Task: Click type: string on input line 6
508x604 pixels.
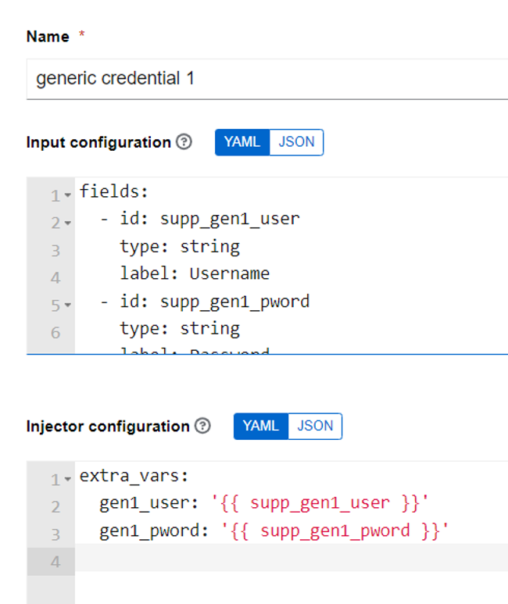Action: [x=180, y=329]
